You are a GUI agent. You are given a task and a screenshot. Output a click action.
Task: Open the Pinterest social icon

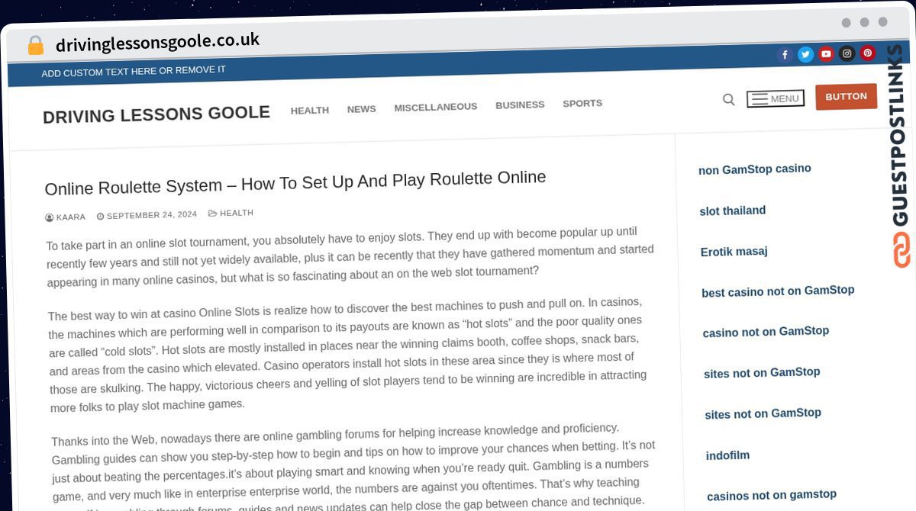click(x=867, y=53)
